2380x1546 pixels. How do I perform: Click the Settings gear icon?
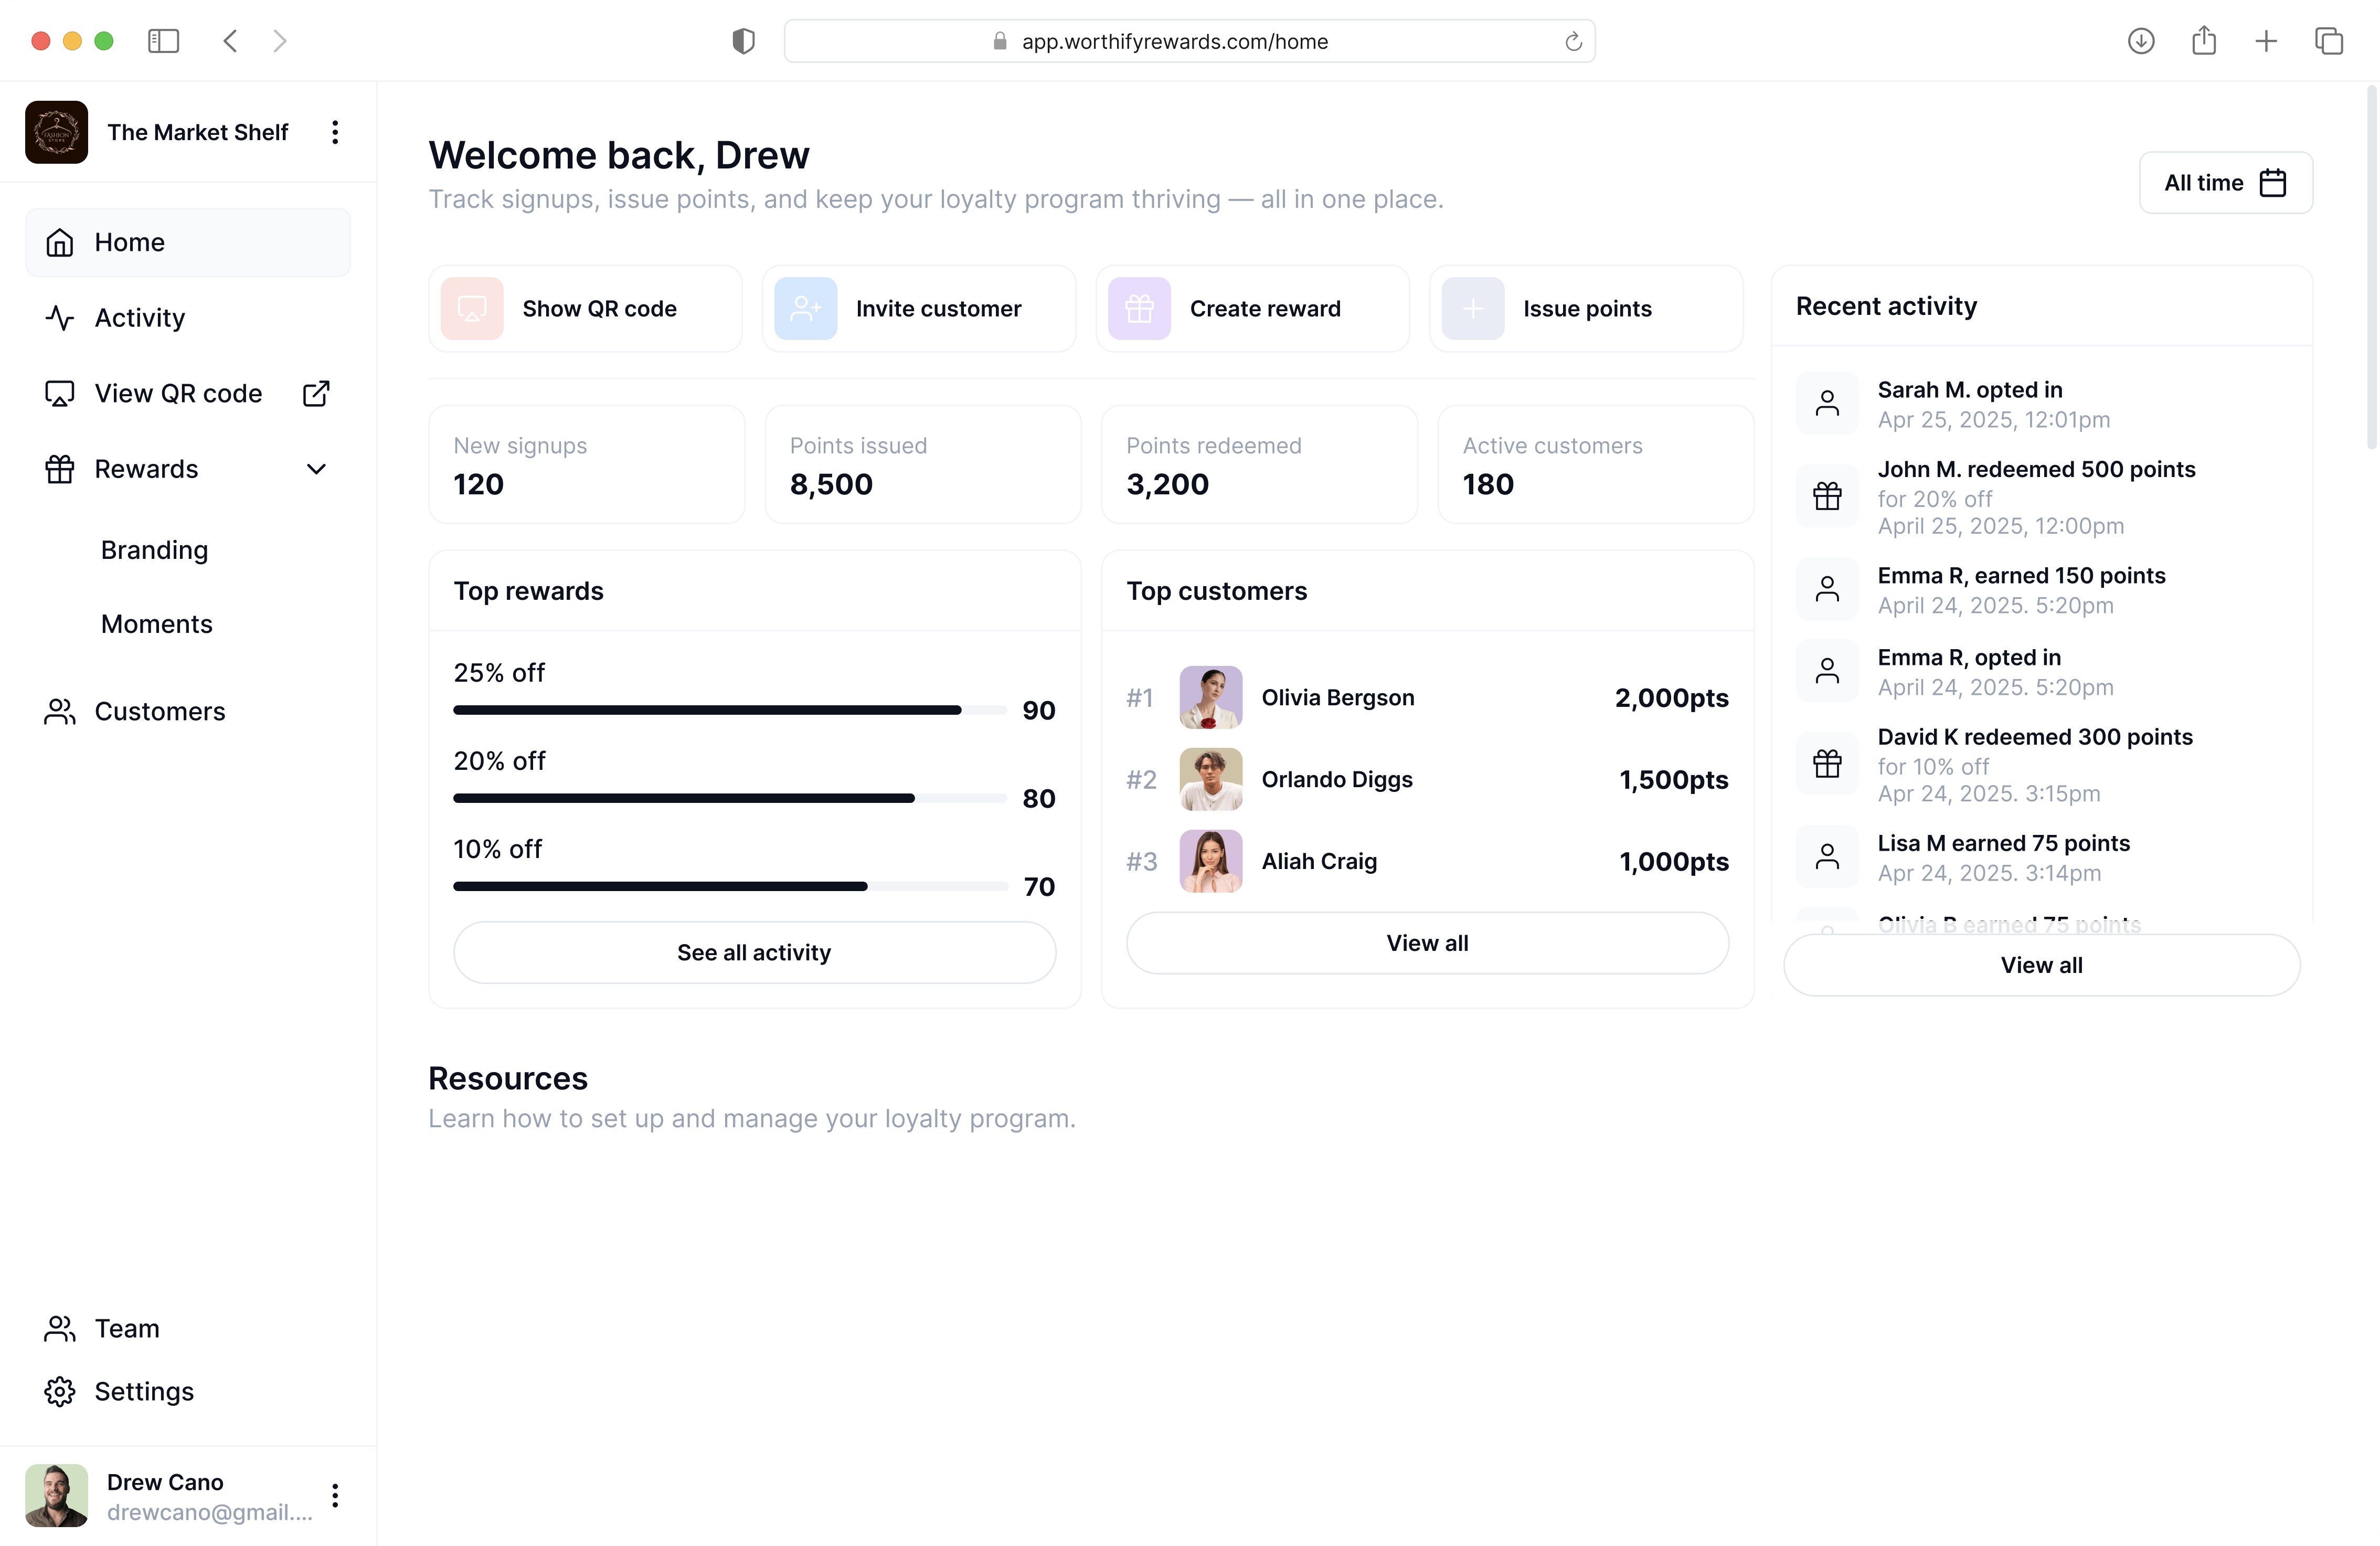pos(60,1391)
